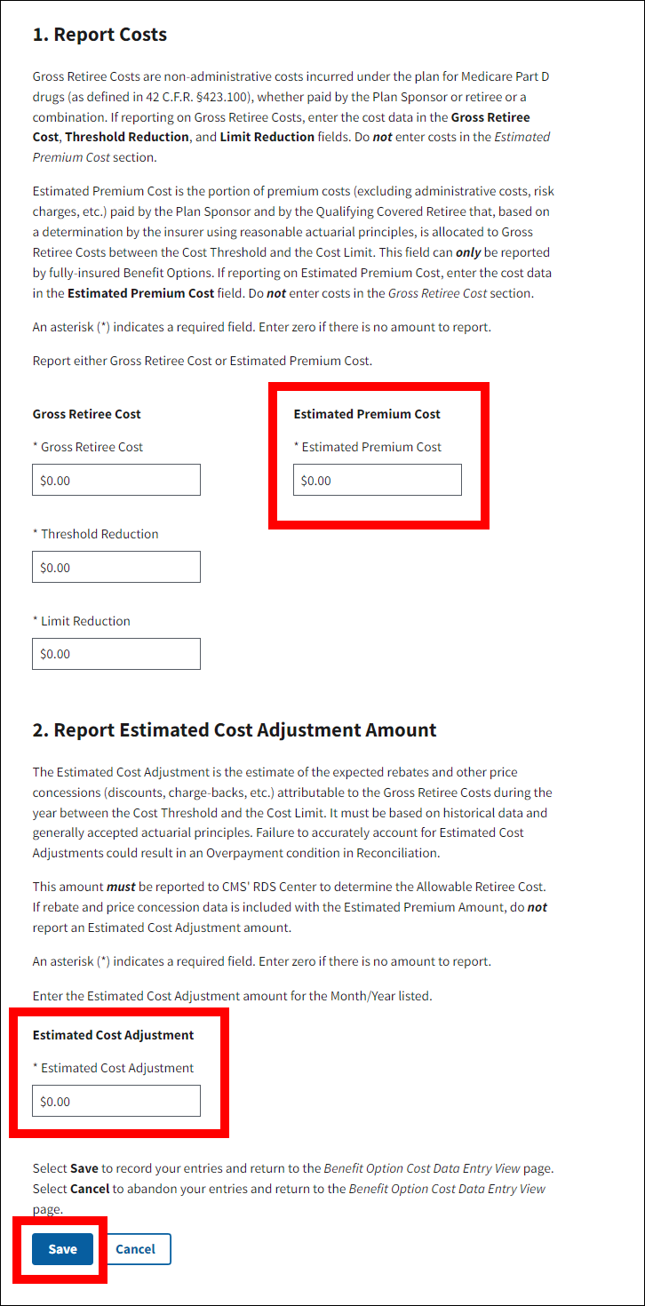Cancel the cost data entries
Screen dimensions: 645x1306
pyautogui.click(x=135, y=1249)
